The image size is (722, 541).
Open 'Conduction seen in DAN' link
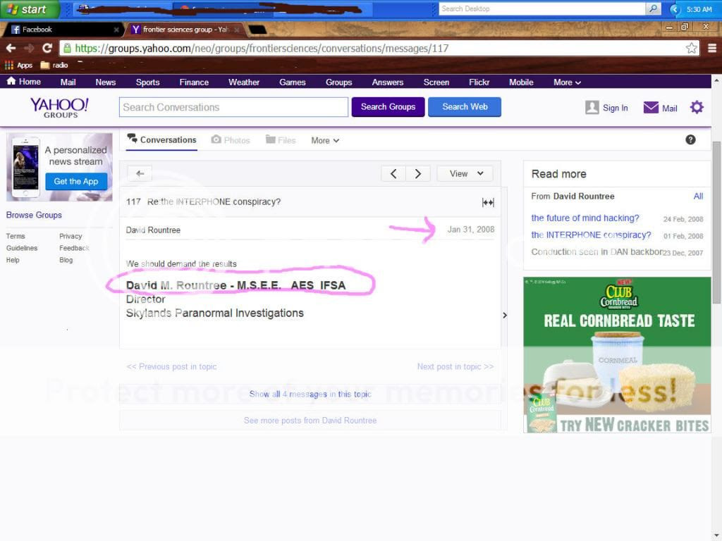(x=596, y=252)
